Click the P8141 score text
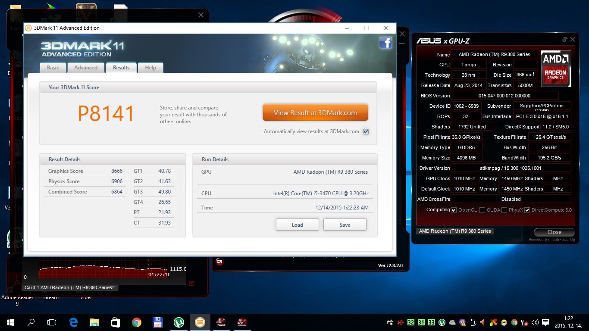 pyautogui.click(x=106, y=114)
